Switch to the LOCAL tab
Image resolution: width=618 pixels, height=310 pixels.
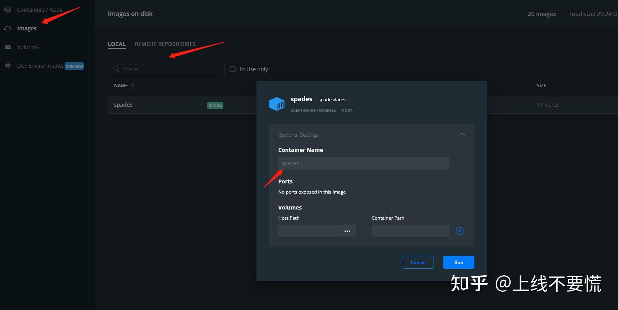pos(117,44)
